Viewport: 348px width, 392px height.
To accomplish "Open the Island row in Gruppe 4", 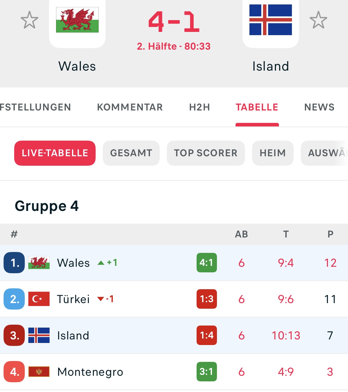I will [x=174, y=335].
